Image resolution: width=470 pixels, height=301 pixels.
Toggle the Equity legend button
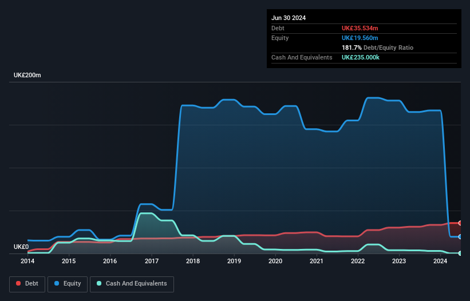(x=68, y=284)
